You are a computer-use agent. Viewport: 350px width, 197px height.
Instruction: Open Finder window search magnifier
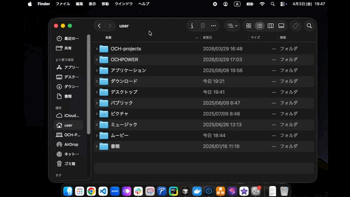[309, 26]
